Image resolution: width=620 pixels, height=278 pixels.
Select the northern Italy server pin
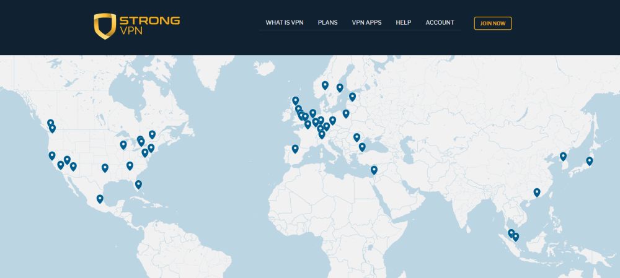click(x=322, y=134)
